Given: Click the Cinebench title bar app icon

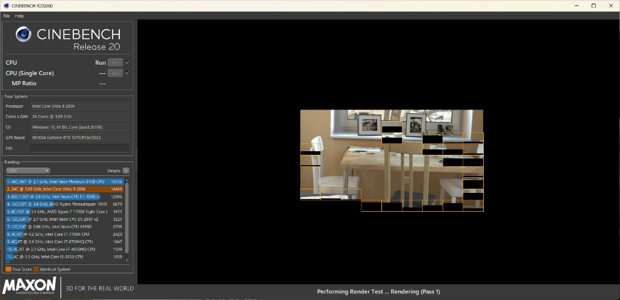Looking at the screenshot, I should (6, 6).
